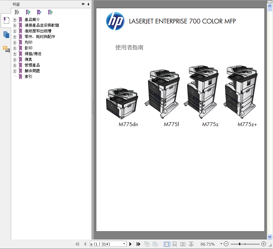Open the 列印 bookmark
Image resolution: width=273 pixels, height=249 pixels.
(28, 42)
